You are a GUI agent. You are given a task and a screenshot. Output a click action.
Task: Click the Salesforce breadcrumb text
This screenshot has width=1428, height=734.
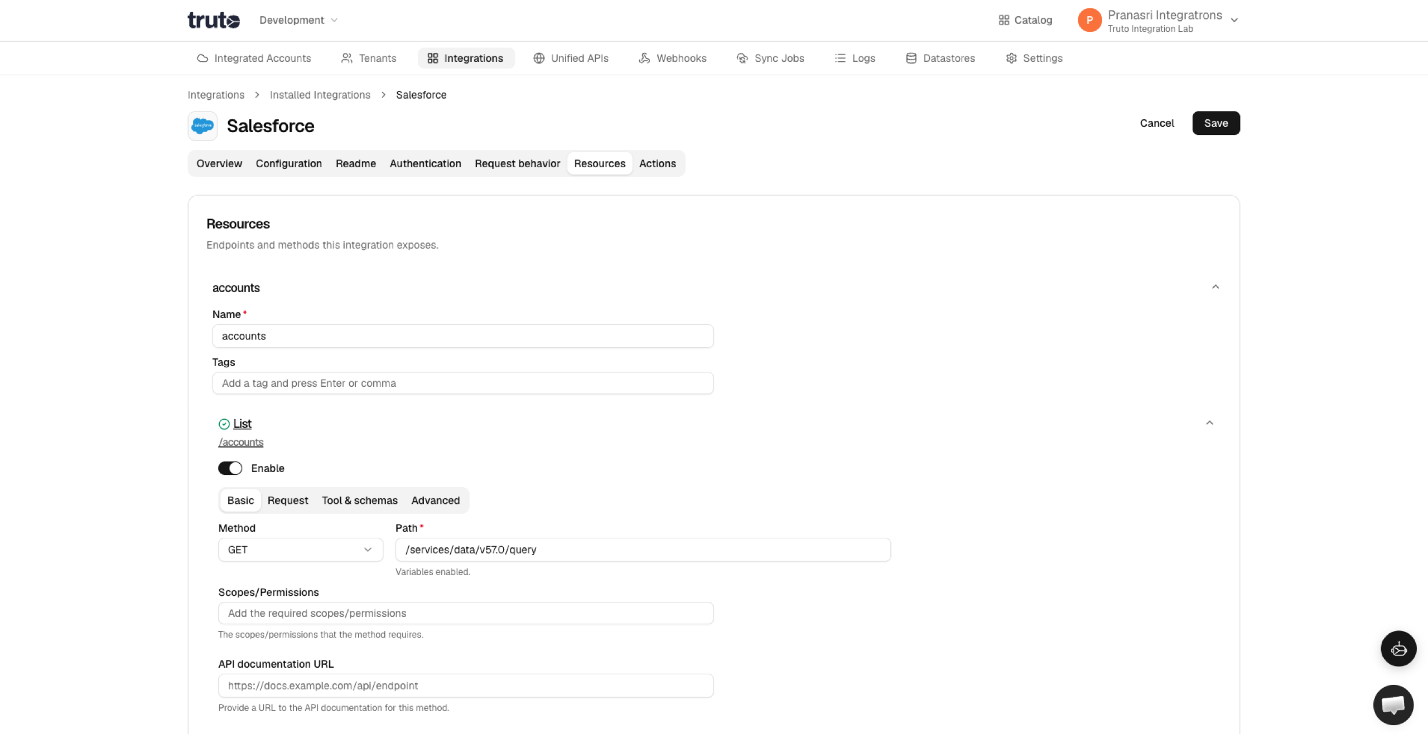point(421,95)
